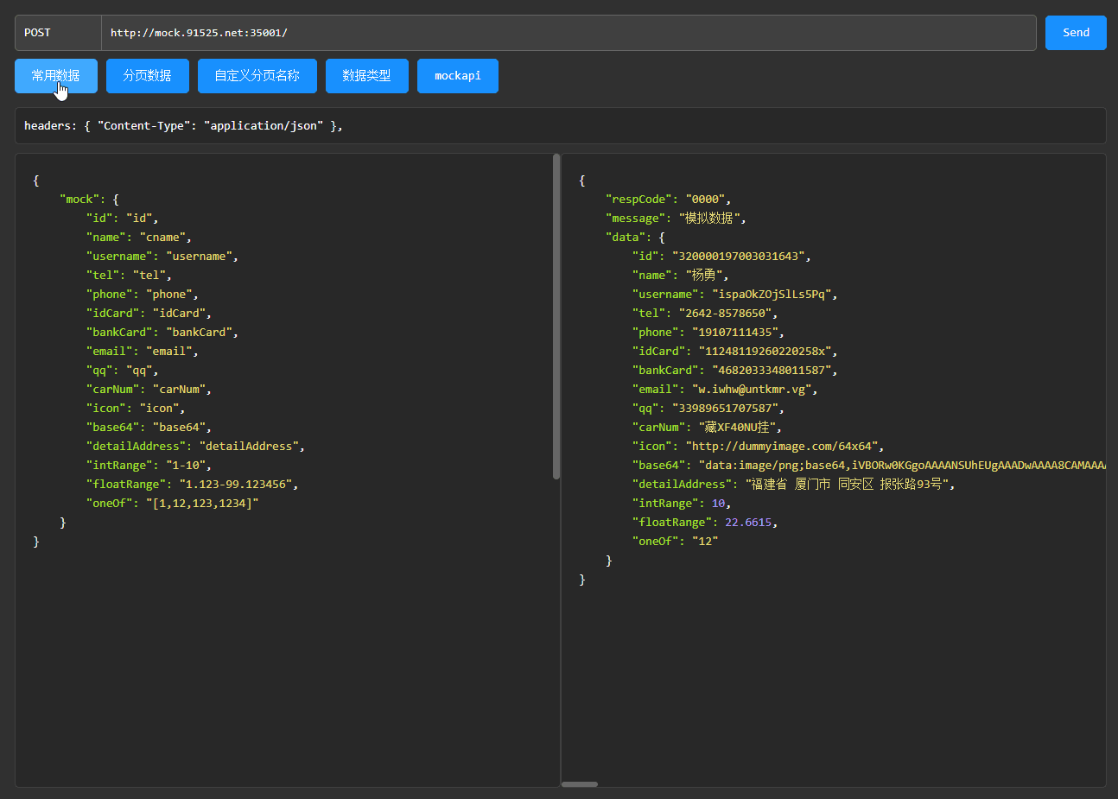The width and height of the screenshot is (1118, 799).
Task: Click the request editor vertical scrollbar
Action: (556, 316)
